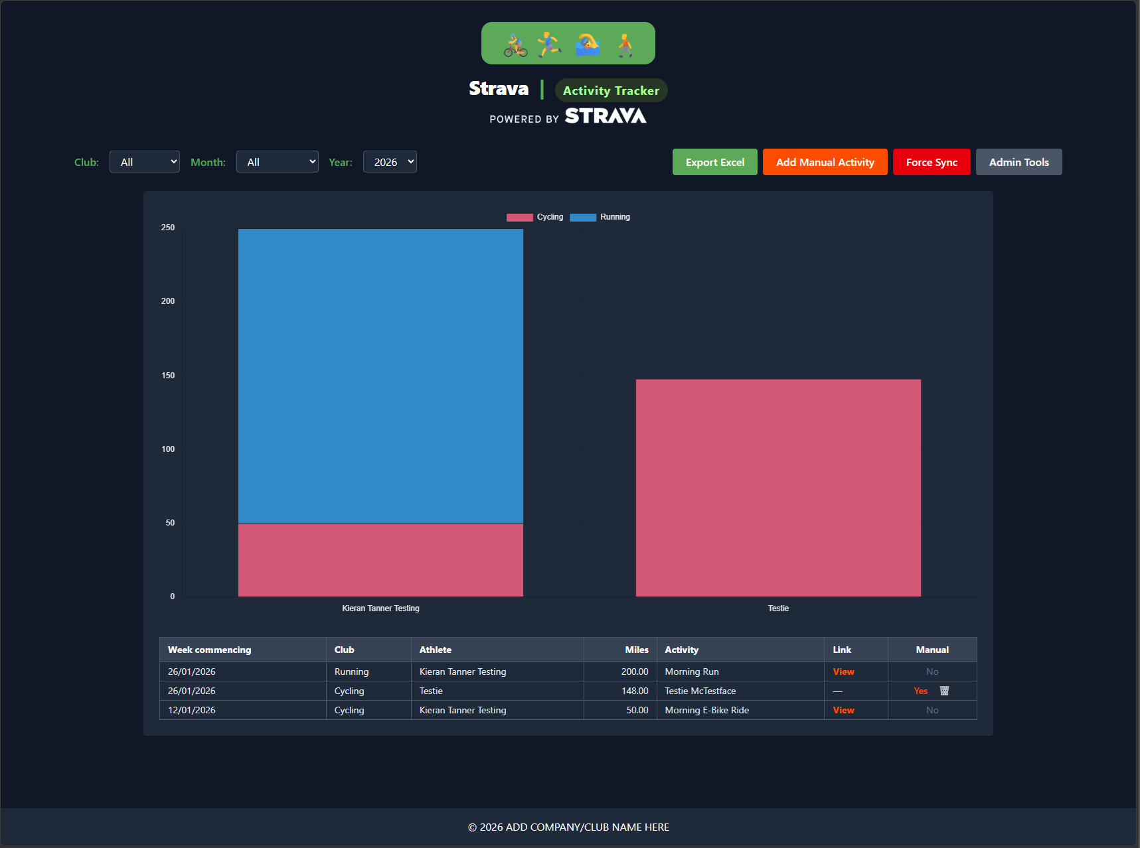
Task: Click the red Cycling bar for Testie
Action: coord(778,488)
